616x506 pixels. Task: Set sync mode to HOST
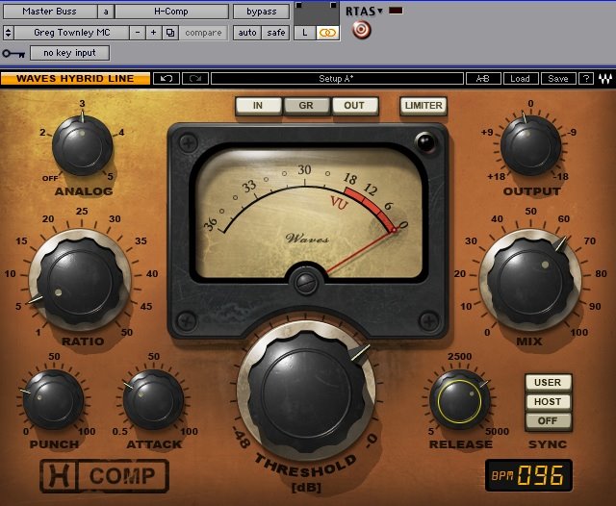(548, 401)
